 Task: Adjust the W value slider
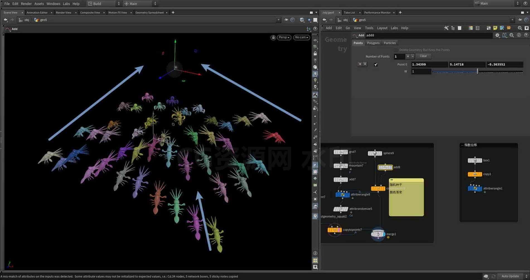(x=477, y=72)
